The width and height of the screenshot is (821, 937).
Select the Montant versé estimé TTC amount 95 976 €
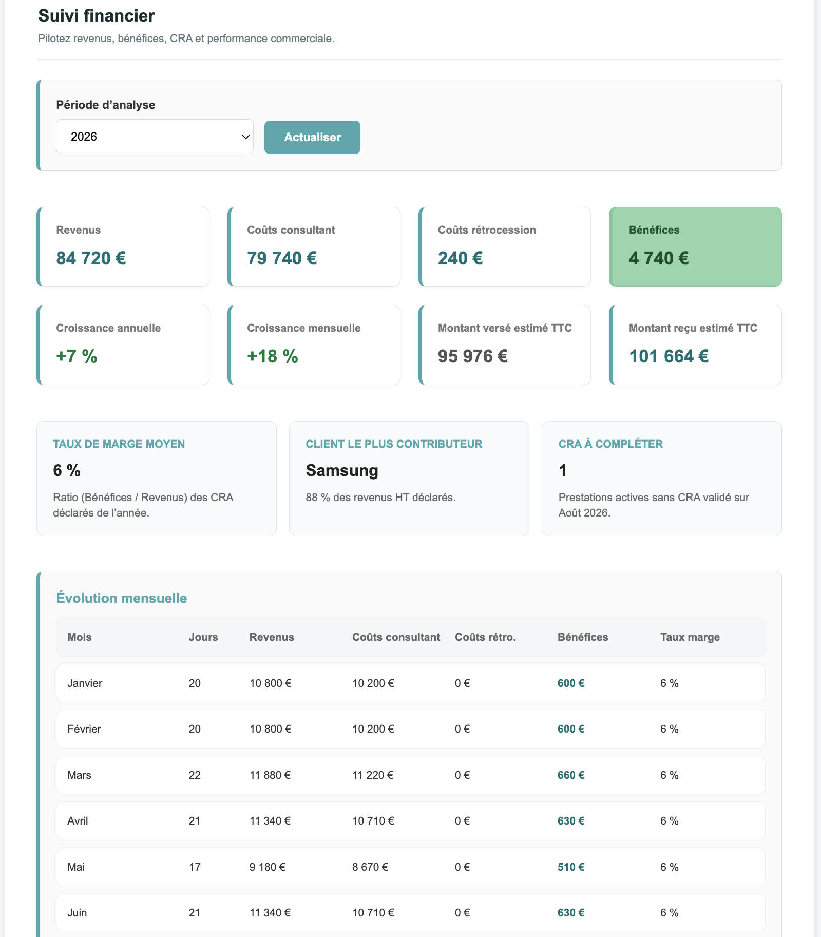[473, 356]
